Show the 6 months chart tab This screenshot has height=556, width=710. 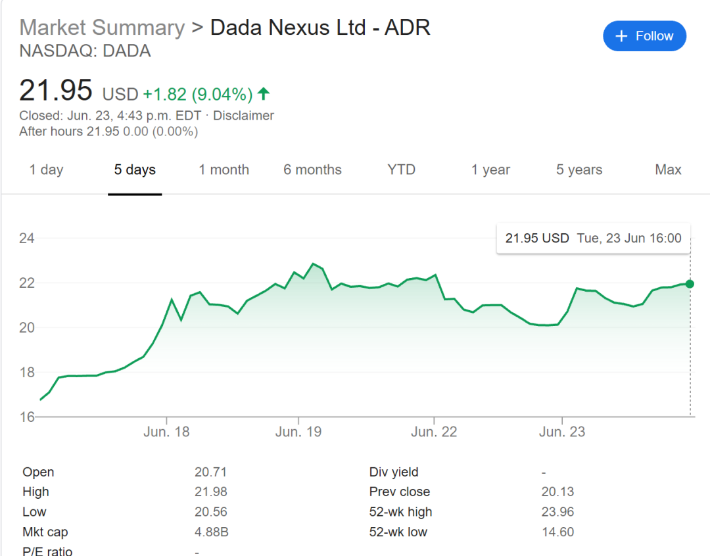312,170
